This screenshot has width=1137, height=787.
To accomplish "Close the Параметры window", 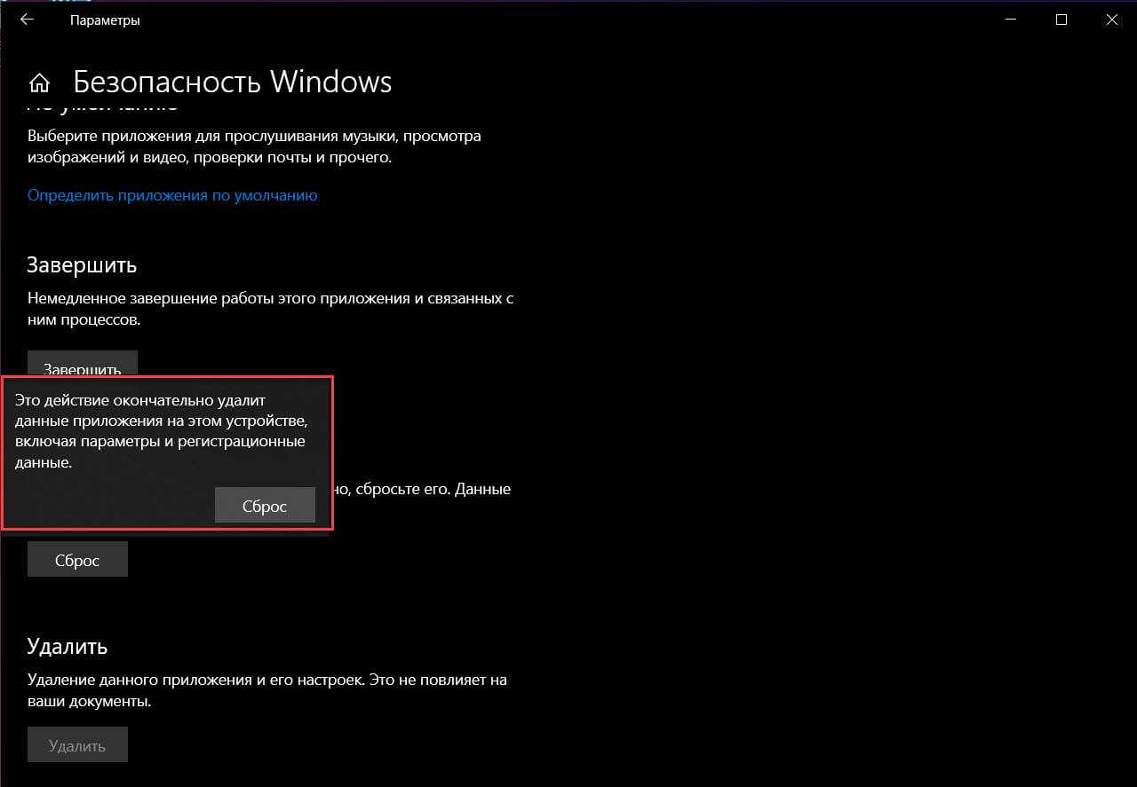I will (x=1112, y=20).
